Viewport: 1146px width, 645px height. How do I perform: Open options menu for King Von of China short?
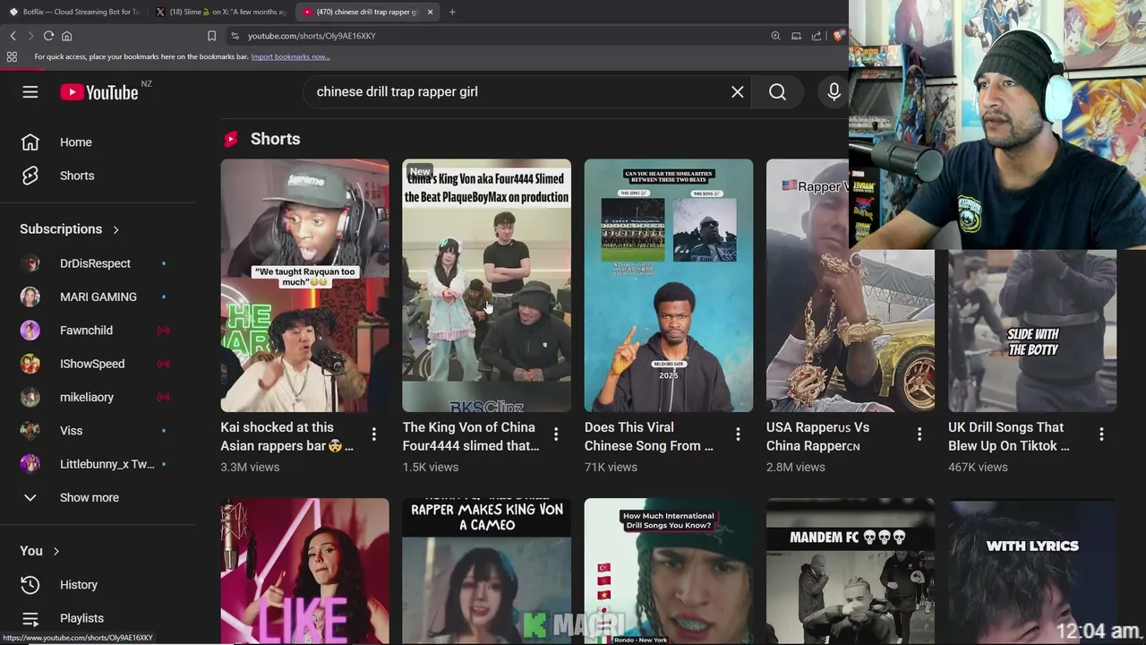tap(556, 434)
